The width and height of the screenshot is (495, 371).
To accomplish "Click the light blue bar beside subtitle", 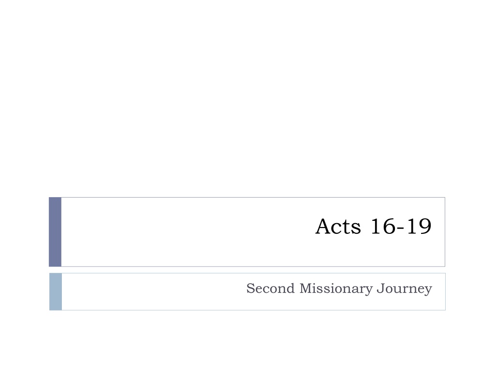I will 56,291.
